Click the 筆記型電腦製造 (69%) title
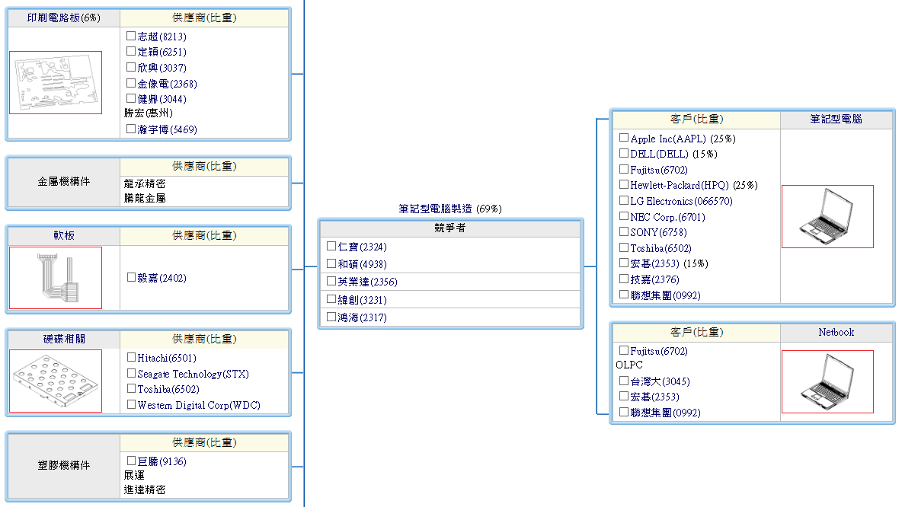Image resolution: width=902 pixels, height=507 pixels. click(450, 209)
